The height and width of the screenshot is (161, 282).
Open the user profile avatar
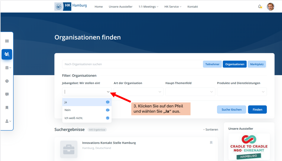pos(270,7)
